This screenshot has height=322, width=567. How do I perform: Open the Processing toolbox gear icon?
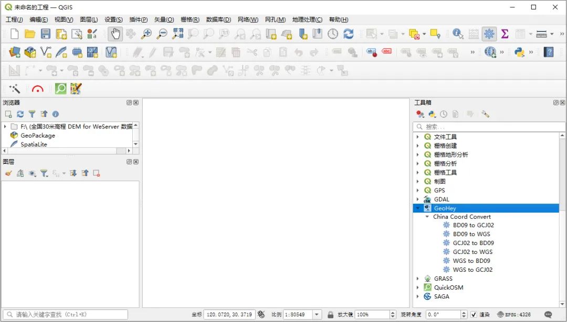pyautogui.click(x=489, y=34)
